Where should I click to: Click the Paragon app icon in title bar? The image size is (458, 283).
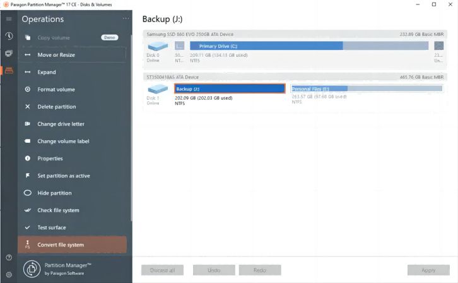6,4
